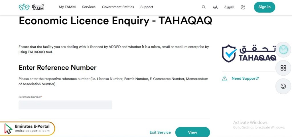This screenshot has width=292, height=137.
Task: Switch language to العربية
Action: pos(229,7)
